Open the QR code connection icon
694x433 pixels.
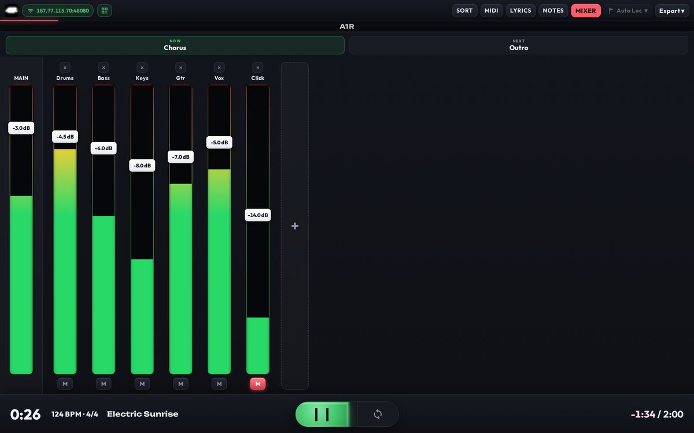(105, 10)
